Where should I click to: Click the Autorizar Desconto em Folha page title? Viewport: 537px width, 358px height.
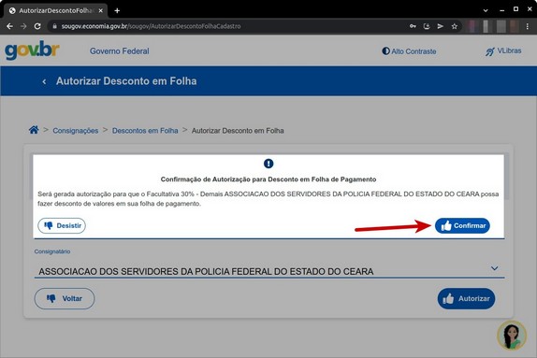[126, 81]
